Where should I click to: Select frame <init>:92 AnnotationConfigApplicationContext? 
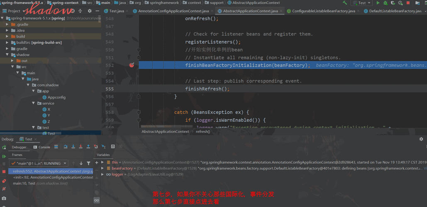[x=51, y=177]
